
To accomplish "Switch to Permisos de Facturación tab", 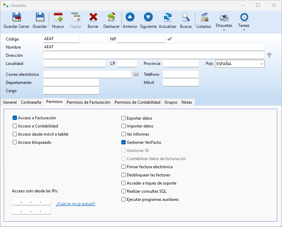I will click(88, 102).
